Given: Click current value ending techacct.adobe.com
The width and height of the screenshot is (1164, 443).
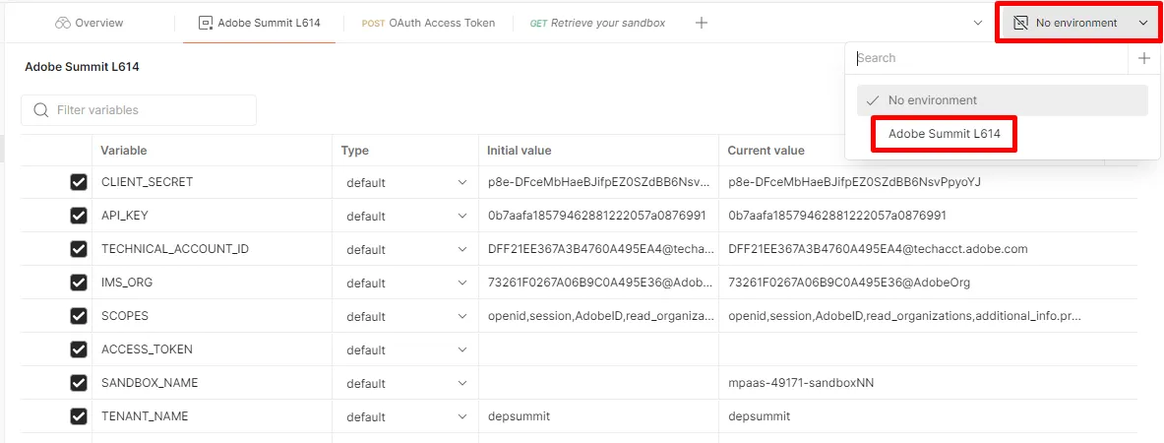Looking at the screenshot, I should click(879, 249).
